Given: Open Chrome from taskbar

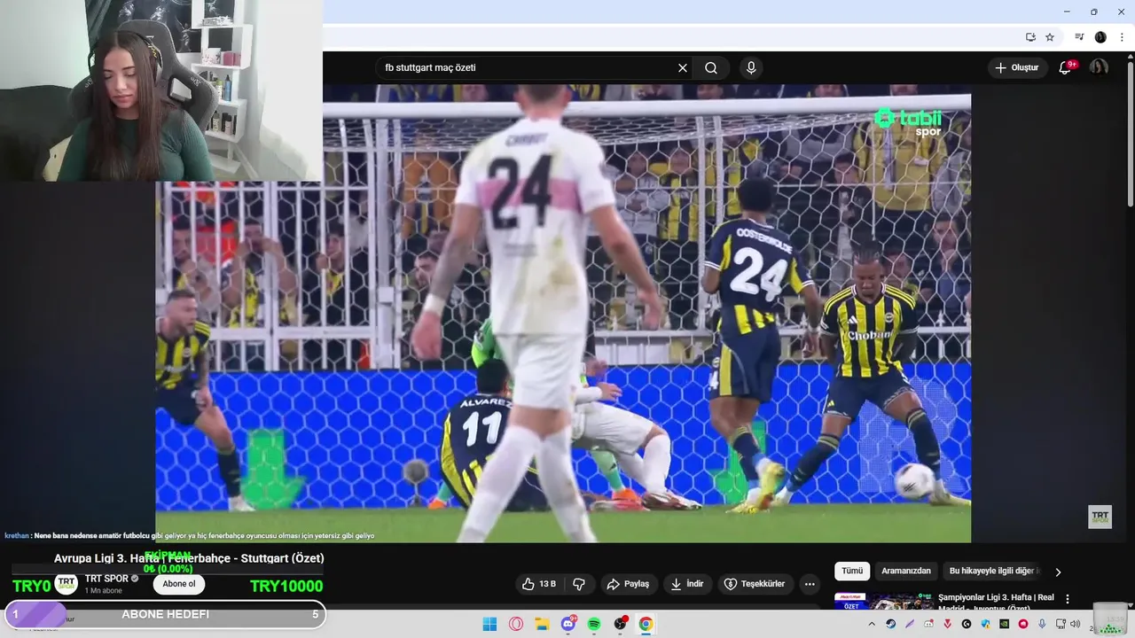Looking at the screenshot, I should [x=646, y=624].
